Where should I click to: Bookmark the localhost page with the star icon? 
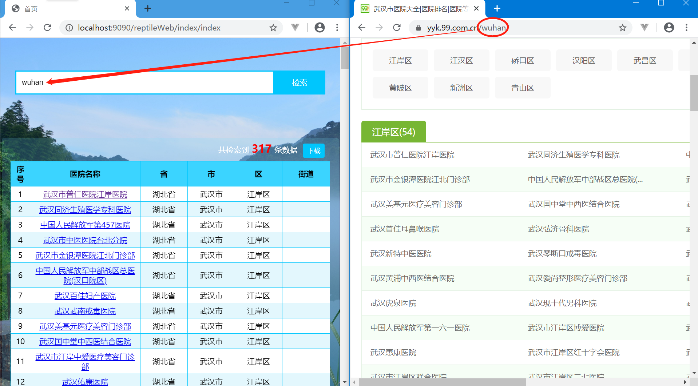(x=273, y=28)
